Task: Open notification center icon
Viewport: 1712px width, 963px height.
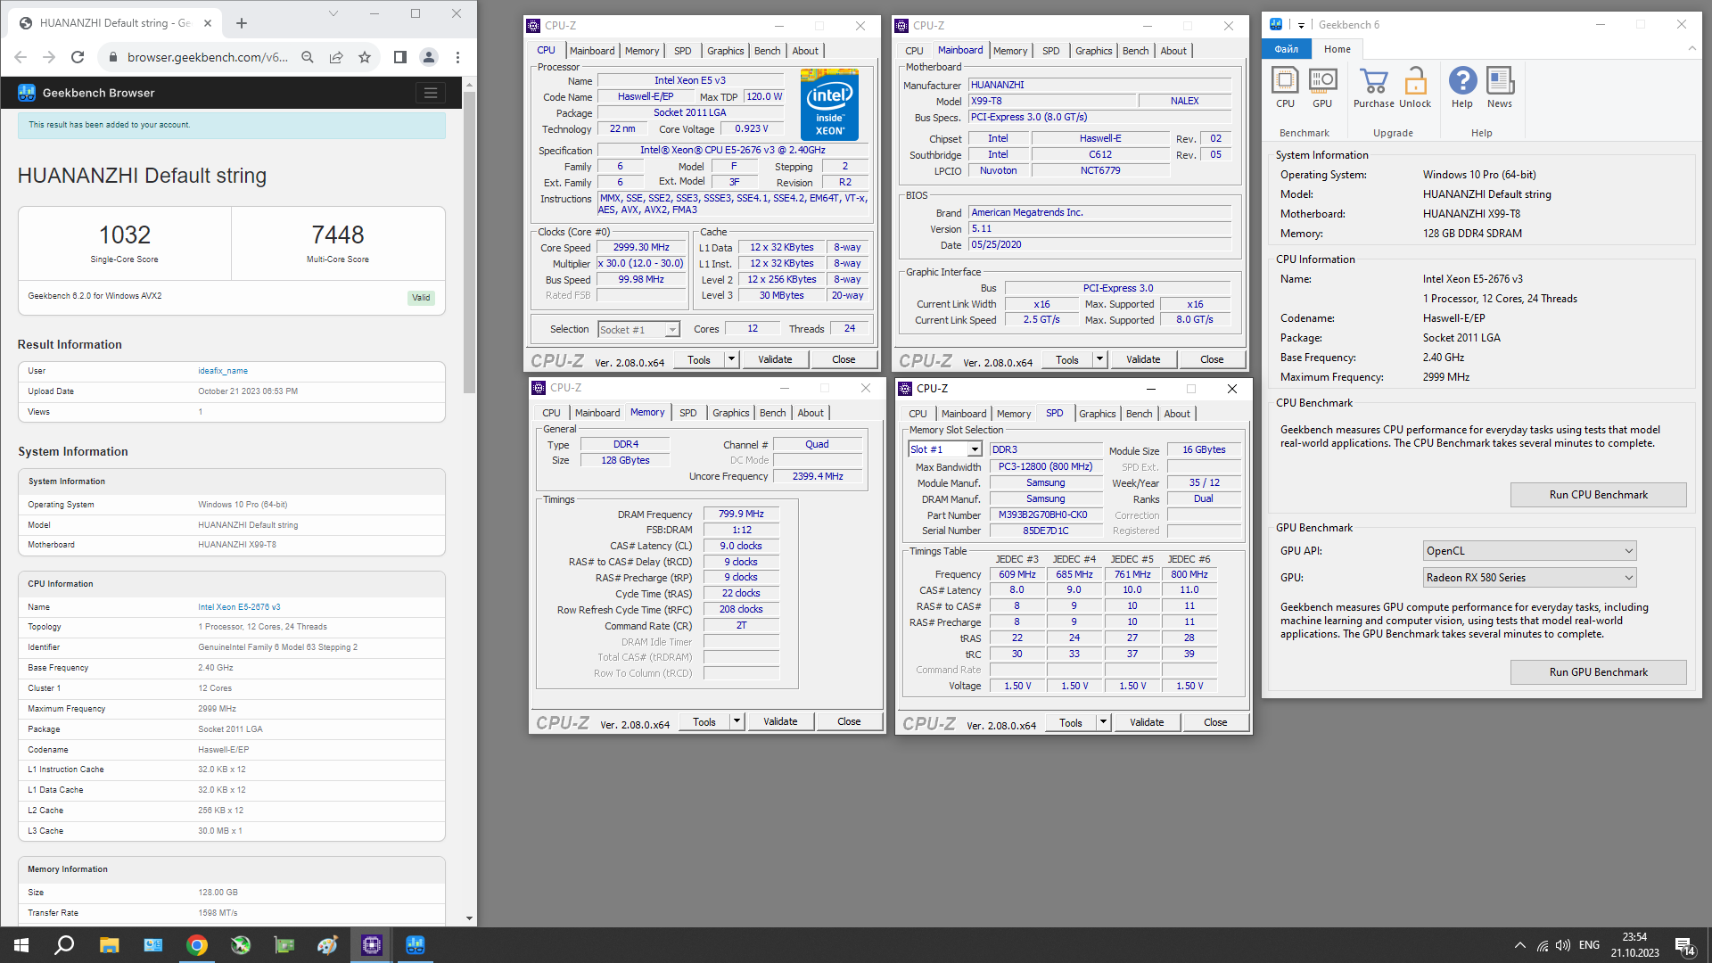Action: [x=1684, y=945]
